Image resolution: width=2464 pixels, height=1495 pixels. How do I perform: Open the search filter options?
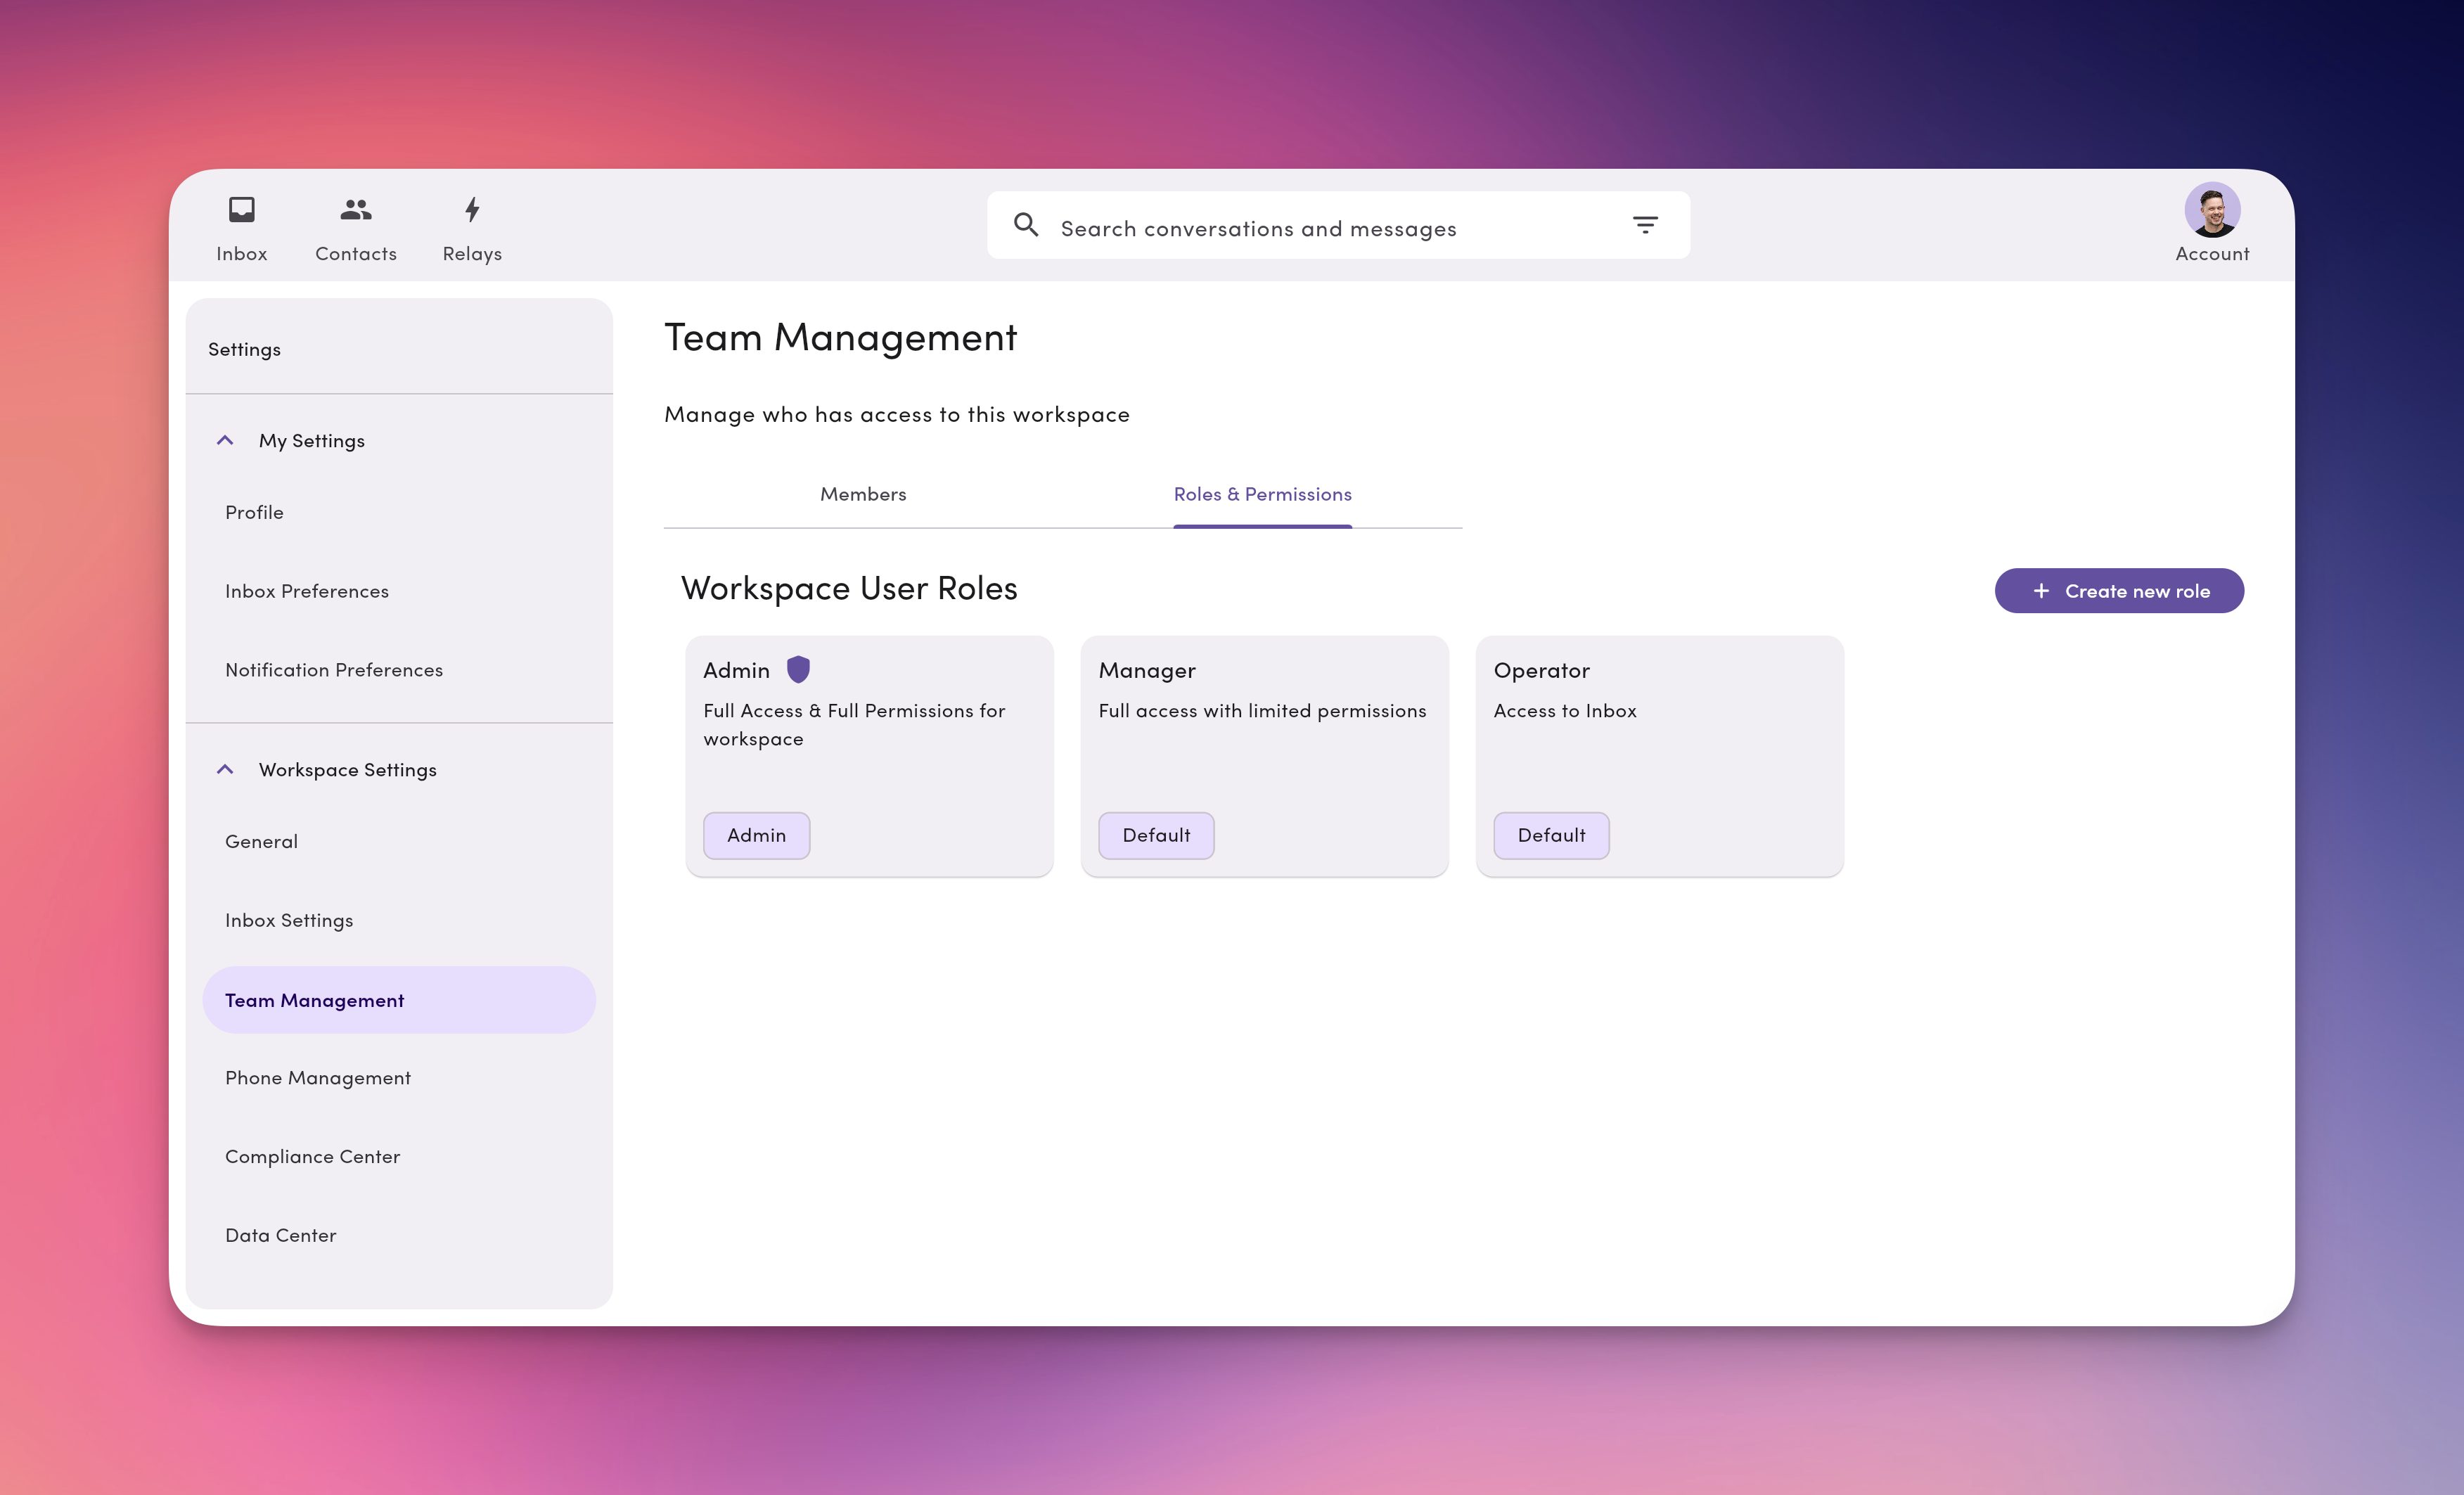point(1645,225)
